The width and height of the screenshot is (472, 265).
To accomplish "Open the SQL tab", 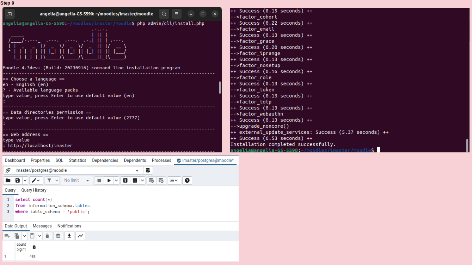I will pos(59,160).
